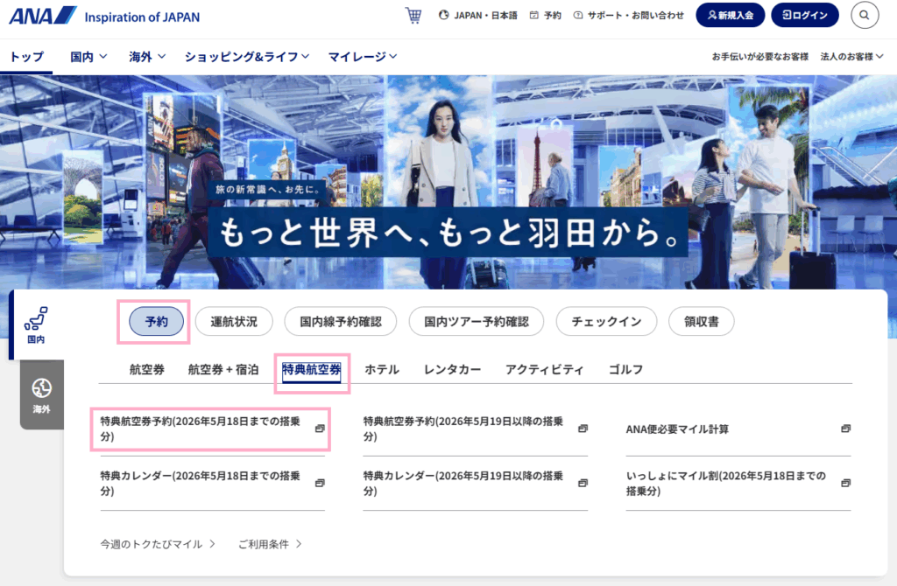This screenshot has height=586, width=897.
Task: Expand the マイレージ navigation menu
Action: pos(363,57)
